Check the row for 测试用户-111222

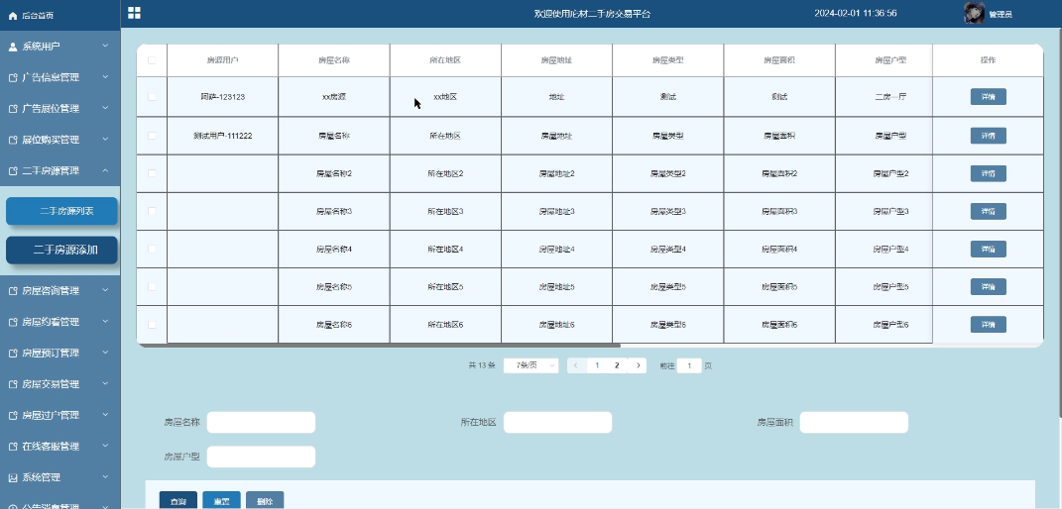[152, 136]
